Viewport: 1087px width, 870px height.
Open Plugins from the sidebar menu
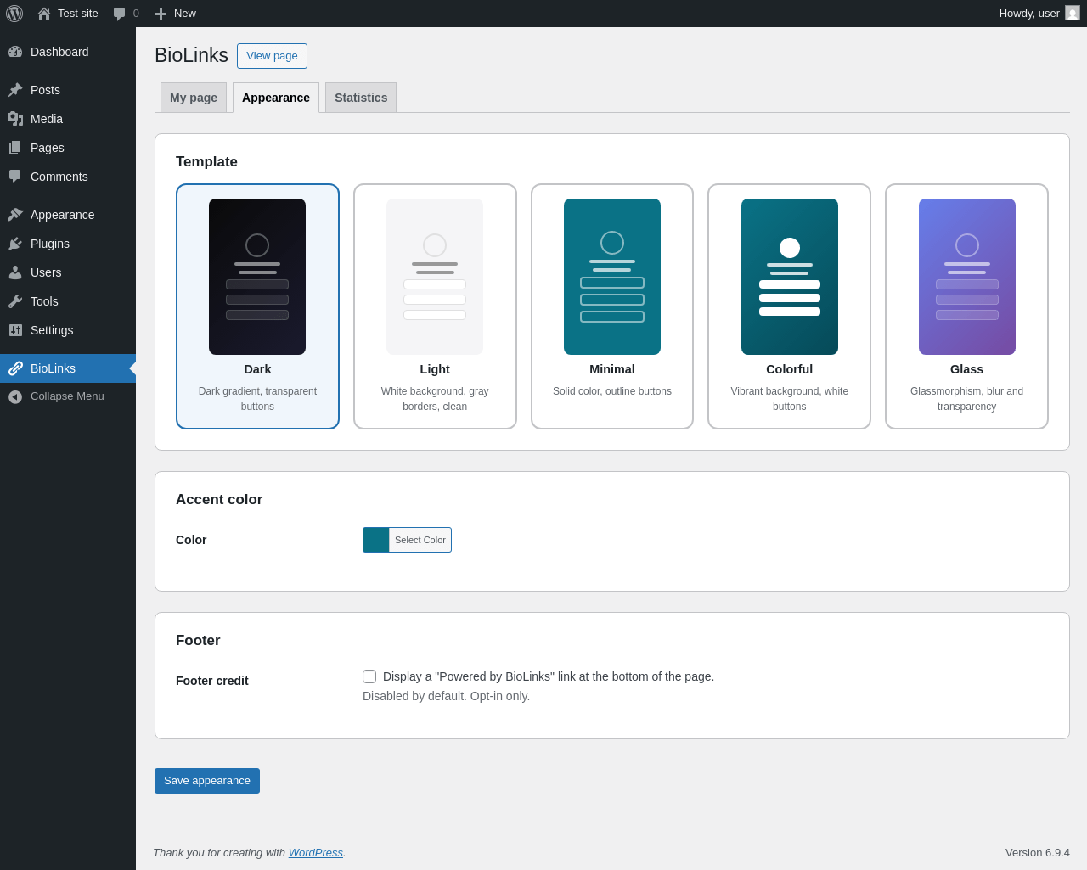pos(68,244)
